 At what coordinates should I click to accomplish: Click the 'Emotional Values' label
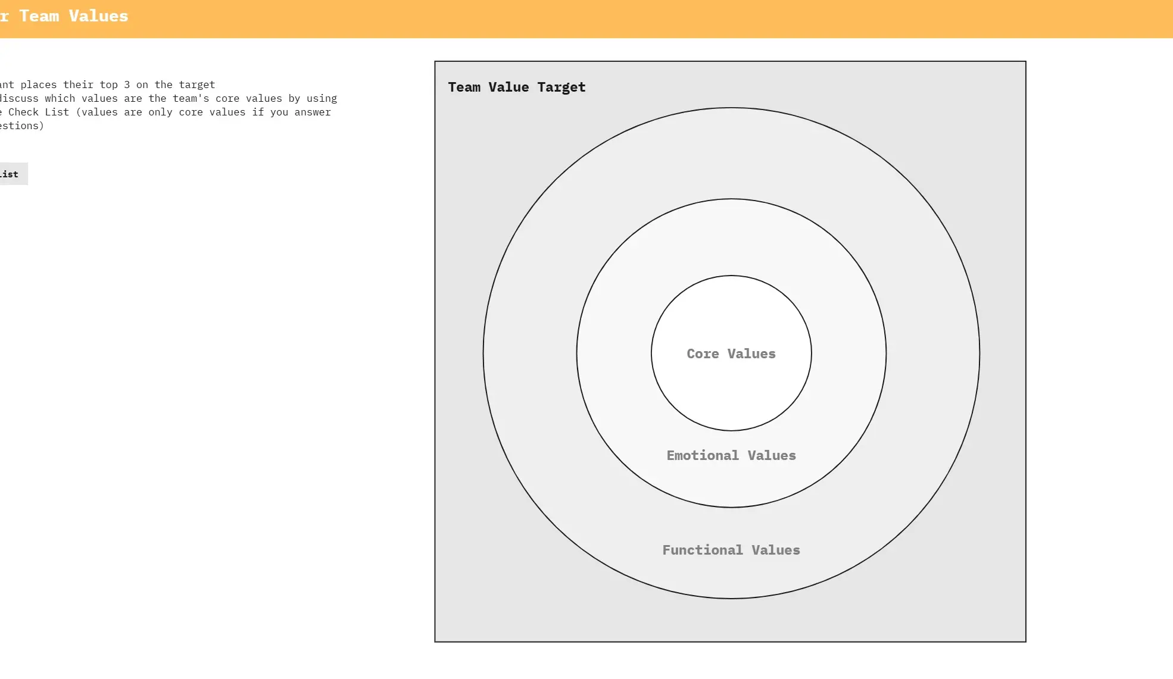731,456
